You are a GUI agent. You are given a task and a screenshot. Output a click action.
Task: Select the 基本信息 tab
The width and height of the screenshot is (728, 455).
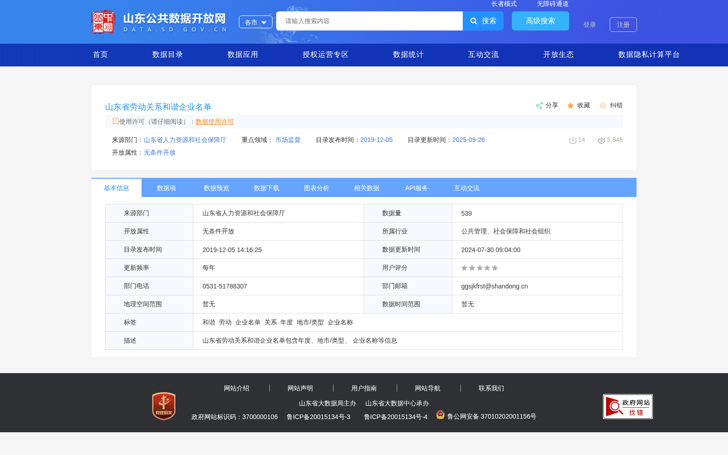point(116,188)
